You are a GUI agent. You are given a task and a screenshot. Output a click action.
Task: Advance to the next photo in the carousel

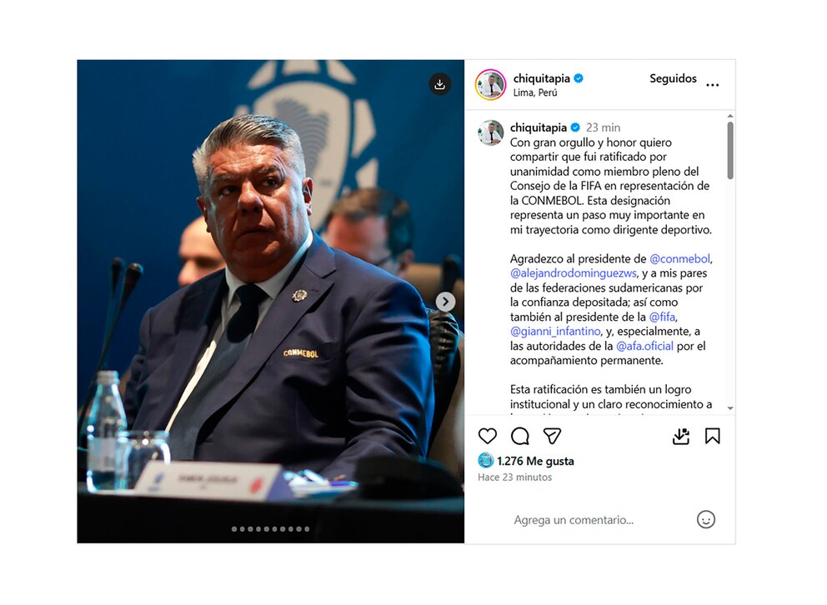pos(445,302)
